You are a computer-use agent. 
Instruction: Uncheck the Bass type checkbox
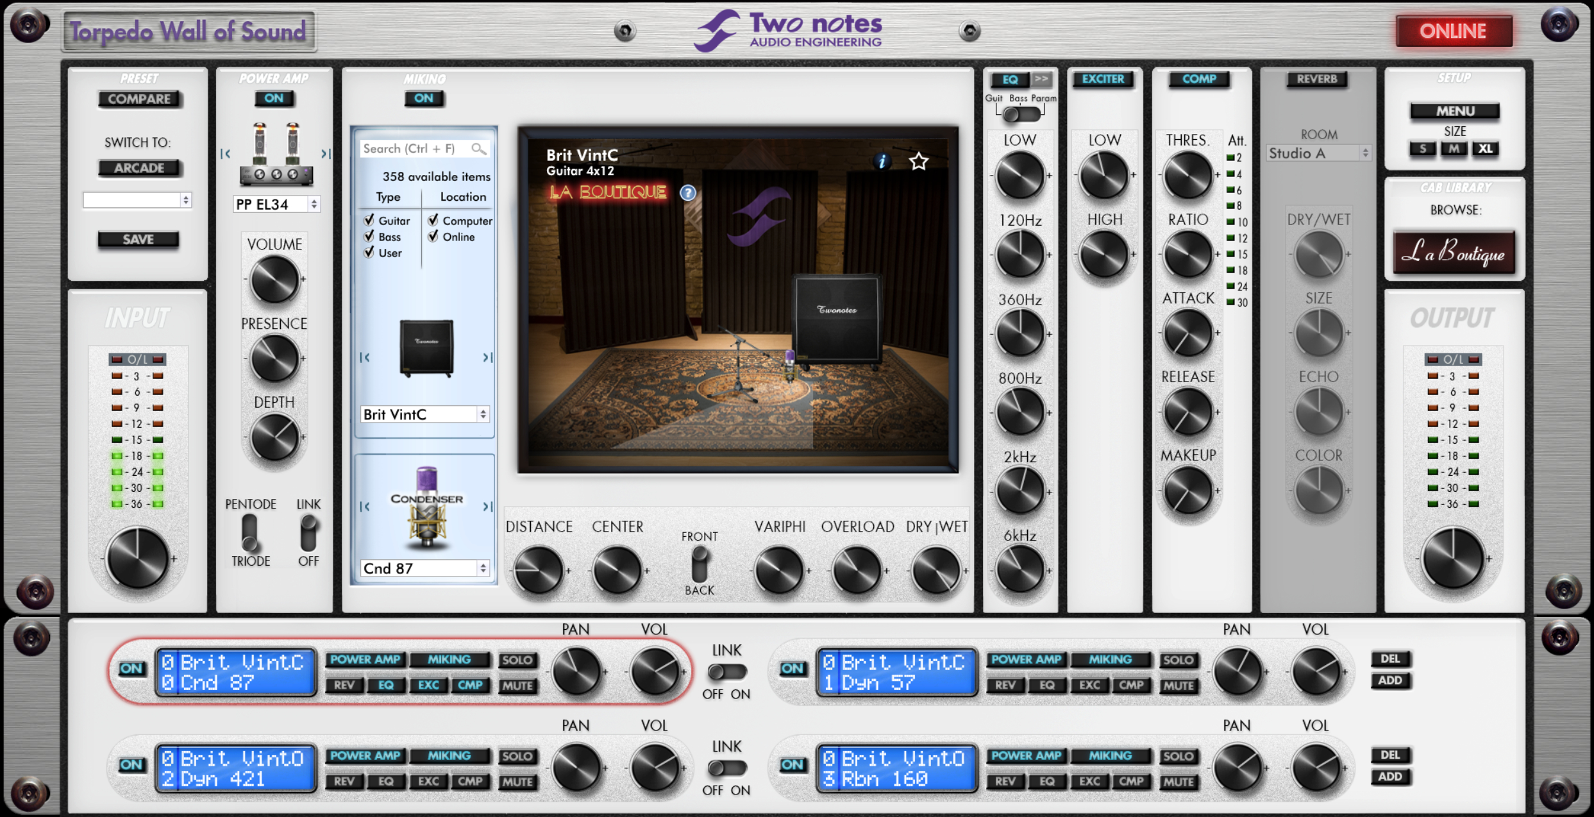[x=369, y=237]
